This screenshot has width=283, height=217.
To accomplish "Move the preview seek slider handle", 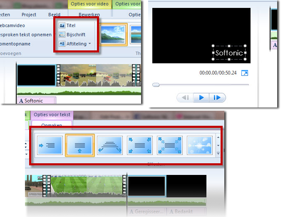I will 156,85.
